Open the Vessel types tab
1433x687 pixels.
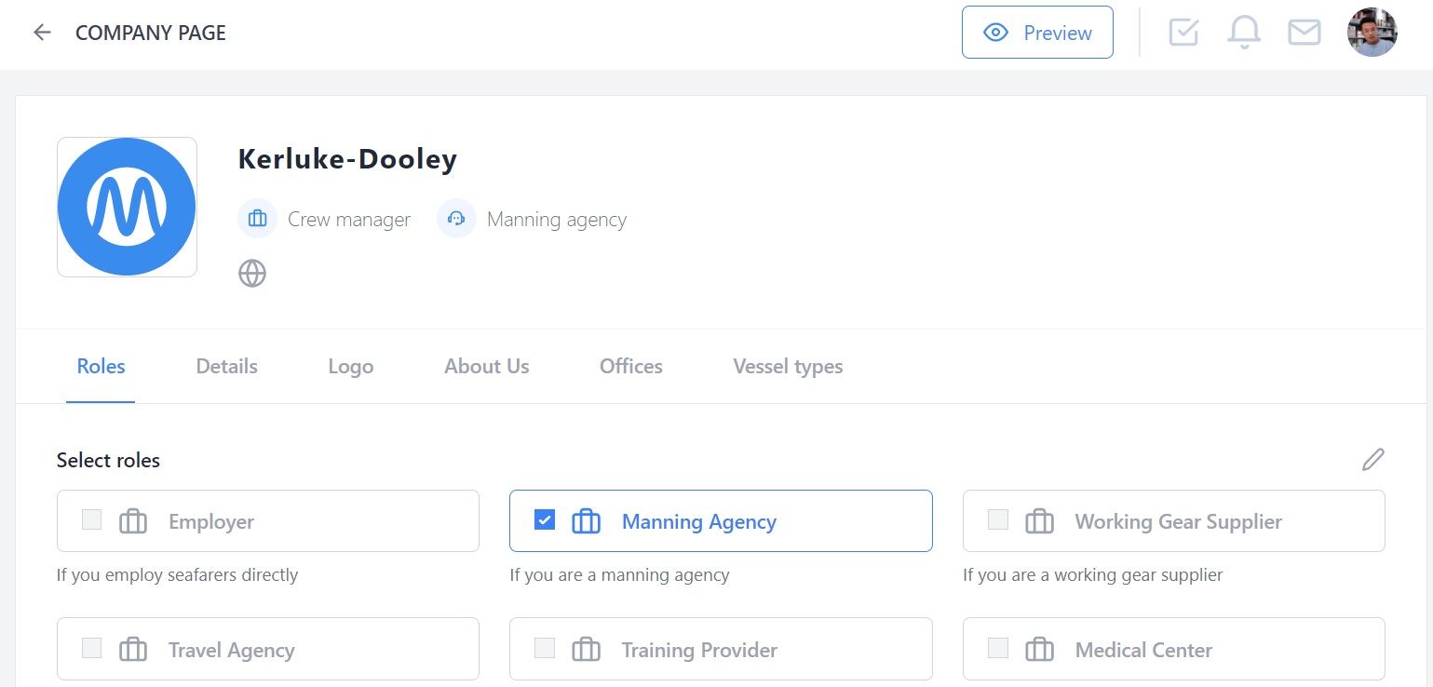pos(788,367)
